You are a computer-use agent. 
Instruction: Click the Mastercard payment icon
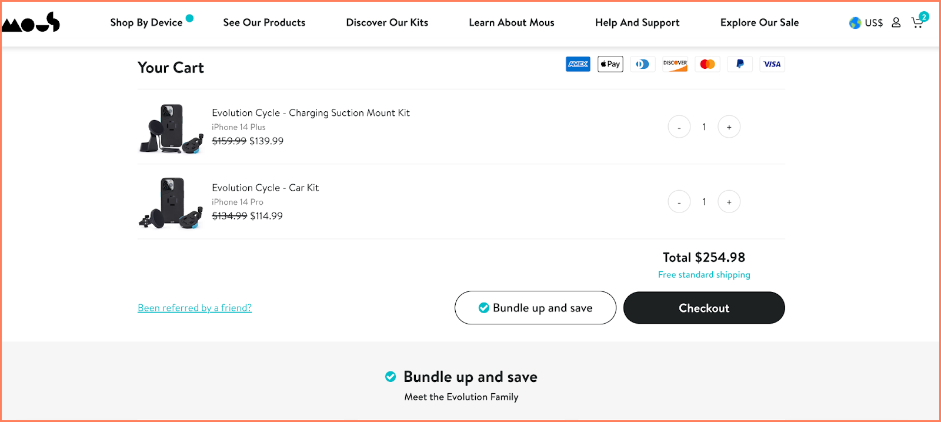tap(708, 64)
